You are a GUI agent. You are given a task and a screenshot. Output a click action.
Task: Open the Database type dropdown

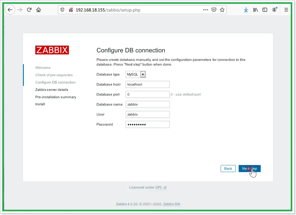pyautogui.click(x=136, y=74)
